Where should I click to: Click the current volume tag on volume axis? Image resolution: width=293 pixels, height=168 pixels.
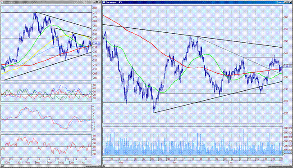coord(288,152)
